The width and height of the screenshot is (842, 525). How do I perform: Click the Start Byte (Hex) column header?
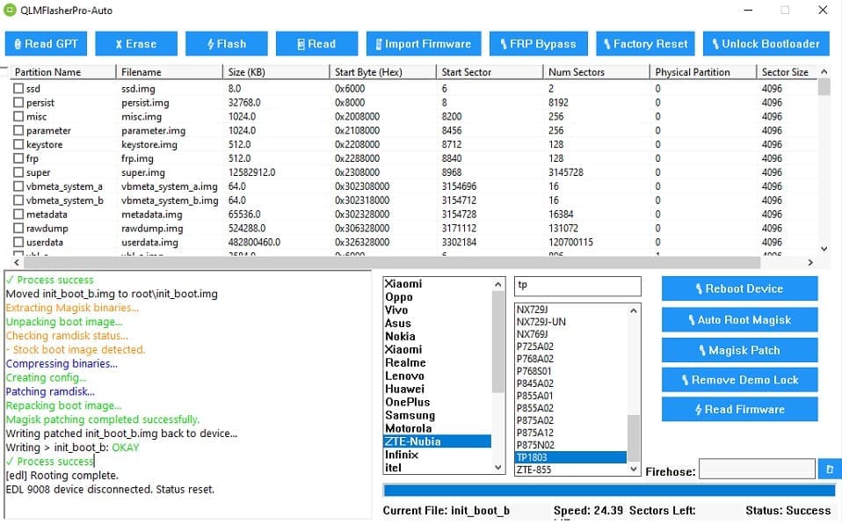(383, 72)
